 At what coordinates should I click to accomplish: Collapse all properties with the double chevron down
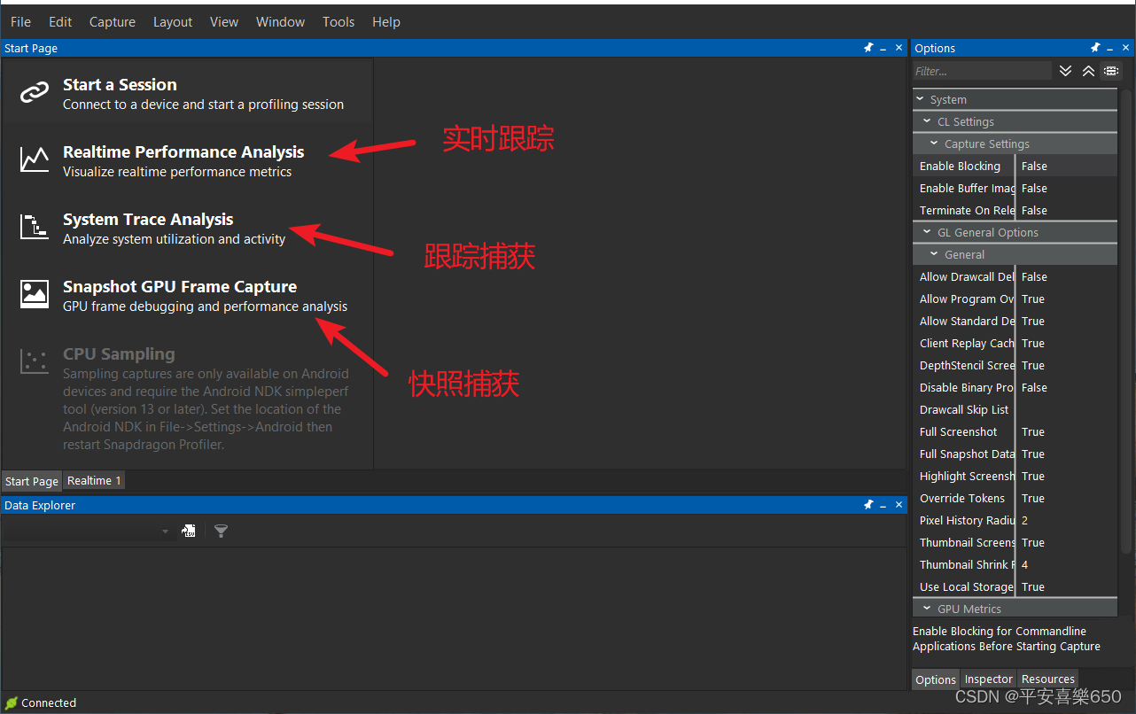pyautogui.click(x=1065, y=71)
